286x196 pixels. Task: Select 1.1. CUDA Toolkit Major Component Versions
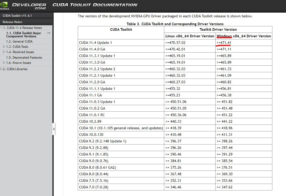[24, 35]
